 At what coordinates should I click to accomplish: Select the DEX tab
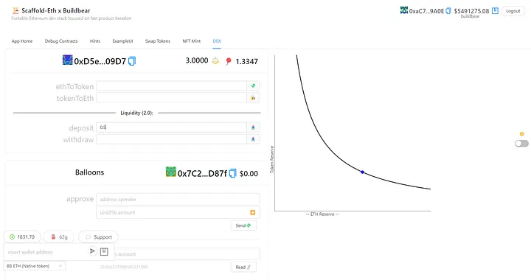tap(217, 41)
